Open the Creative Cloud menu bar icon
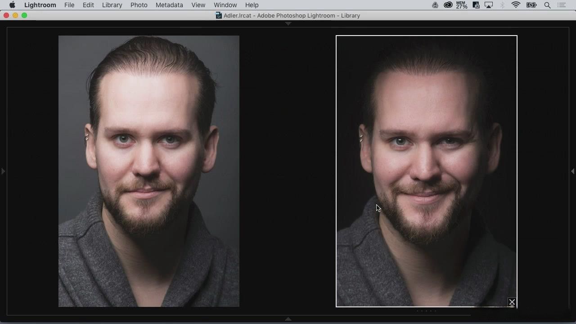Screen dimensions: 576x324 coord(448,5)
